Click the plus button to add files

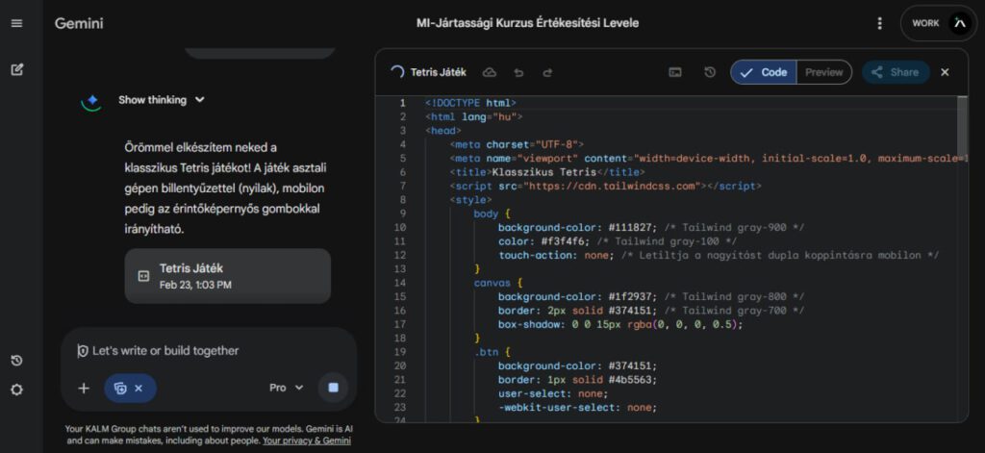click(x=84, y=388)
